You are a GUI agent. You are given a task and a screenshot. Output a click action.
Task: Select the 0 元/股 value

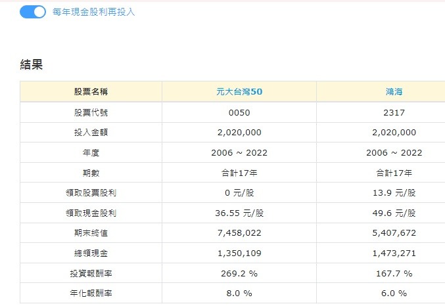(239, 193)
